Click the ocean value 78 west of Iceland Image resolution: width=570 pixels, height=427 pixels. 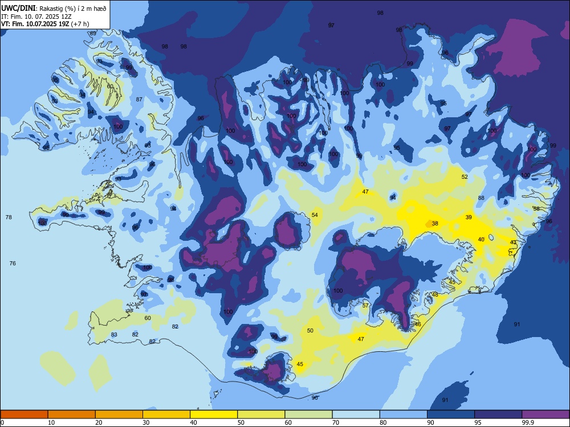point(9,217)
